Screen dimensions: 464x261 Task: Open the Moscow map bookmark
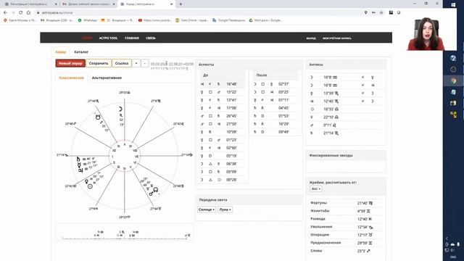[20, 20]
